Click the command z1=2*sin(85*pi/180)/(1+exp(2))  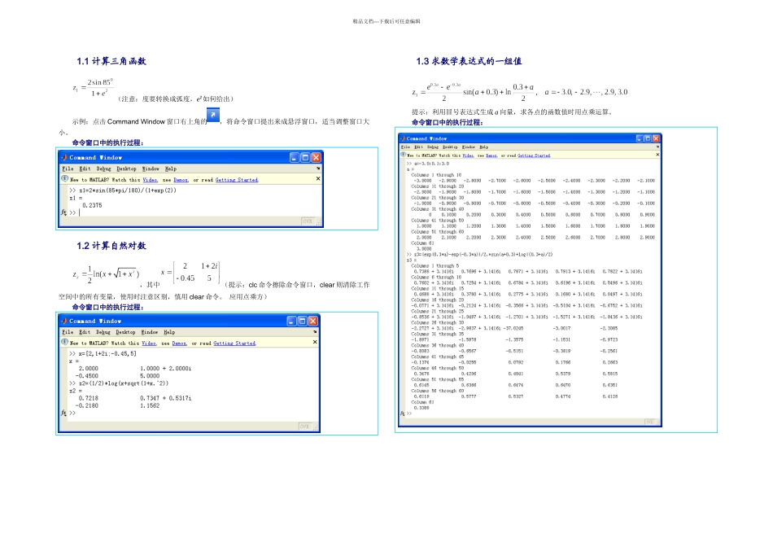click(x=127, y=190)
